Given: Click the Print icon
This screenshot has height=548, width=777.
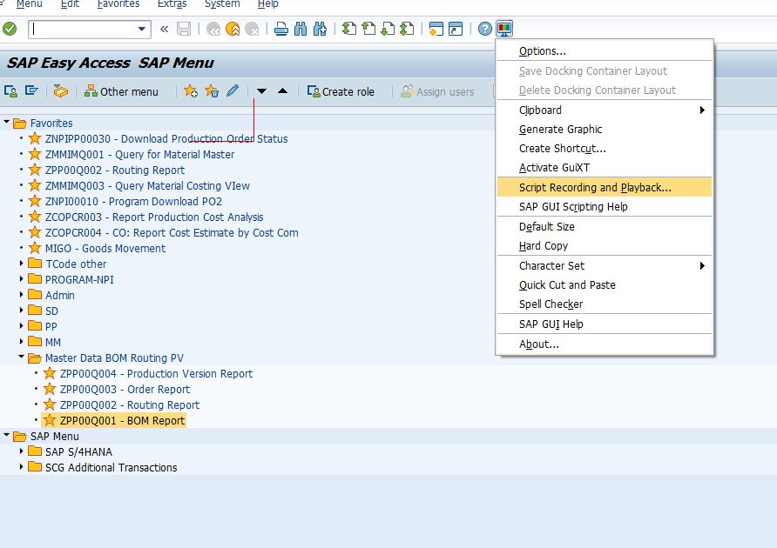Looking at the screenshot, I should click(x=281, y=30).
